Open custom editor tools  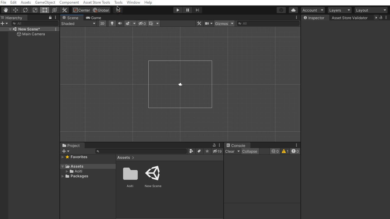pyautogui.click(x=64, y=10)
